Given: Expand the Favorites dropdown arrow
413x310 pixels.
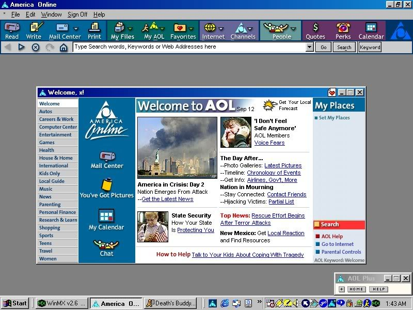Looking at the screenshot, I should click(191, 28).
